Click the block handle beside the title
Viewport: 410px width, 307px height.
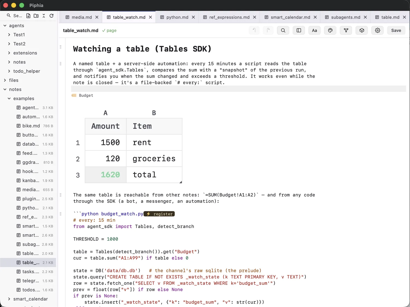pos(61,47)
